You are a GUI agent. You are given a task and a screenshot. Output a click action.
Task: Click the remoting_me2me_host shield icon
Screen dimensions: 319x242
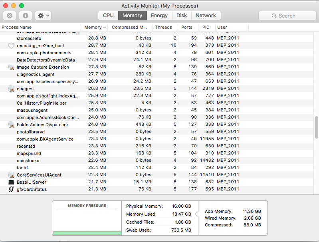(11, 46)
